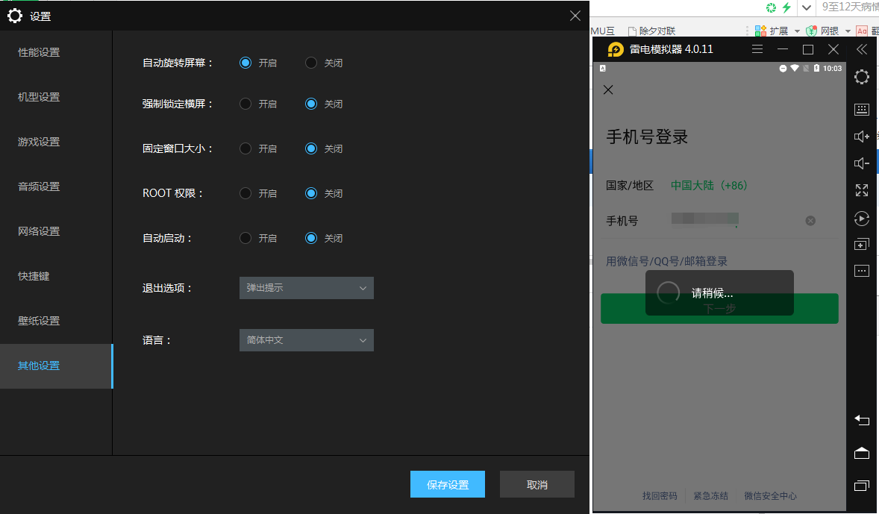Image resolution: width=879 pixels, height=514 pixels.
Task: Expand the 退出选项 dropdown
Action: pos(306,288)
